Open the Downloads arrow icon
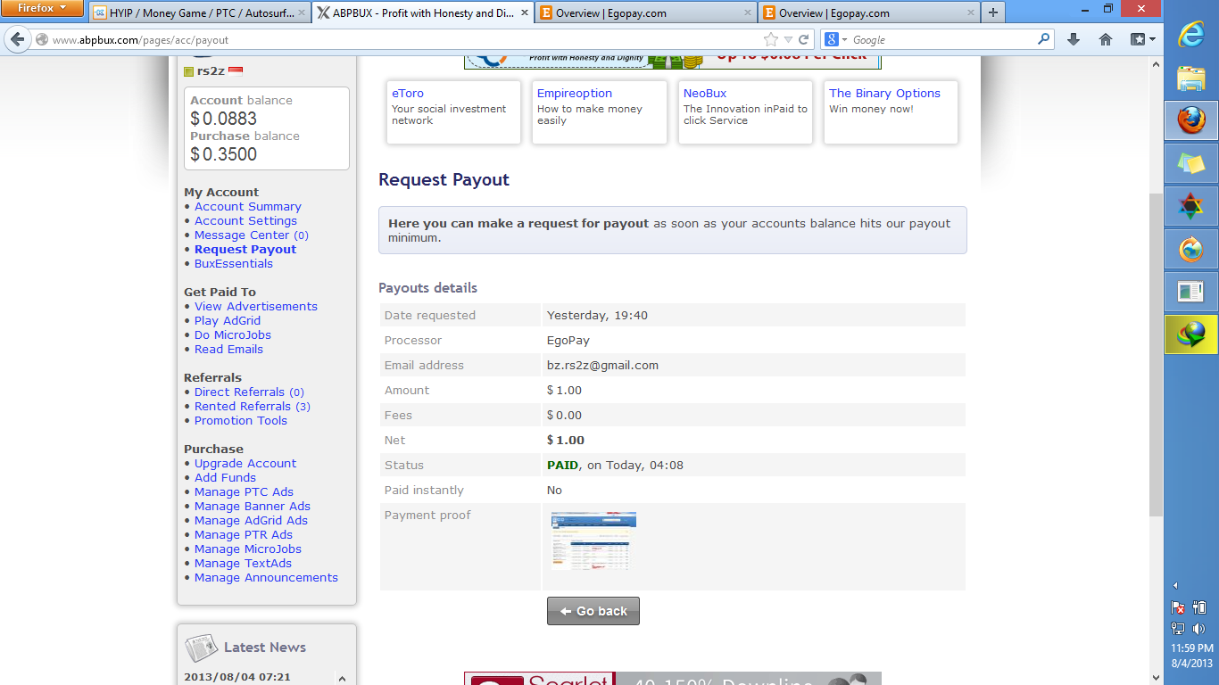1219x685 pixels. (1074, 40)
